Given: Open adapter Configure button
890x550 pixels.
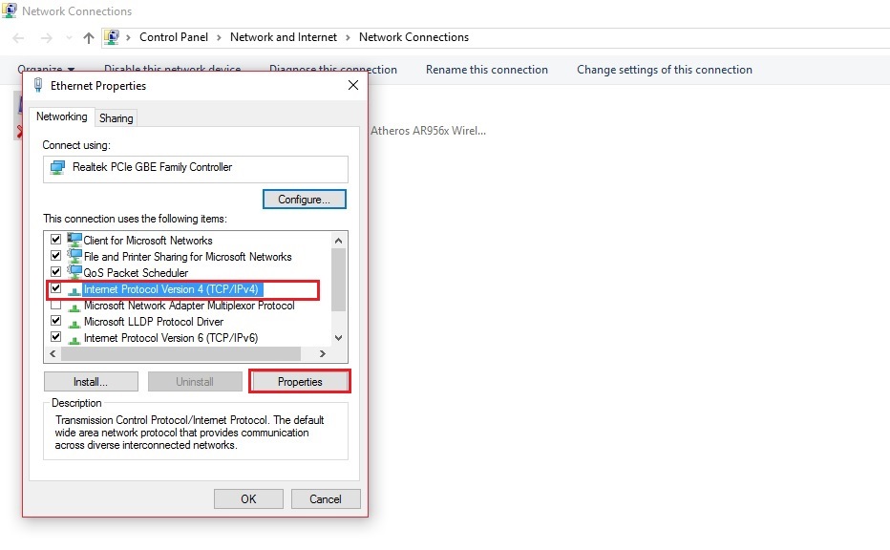Looking at the screenshot, I should tap(305, 200).
